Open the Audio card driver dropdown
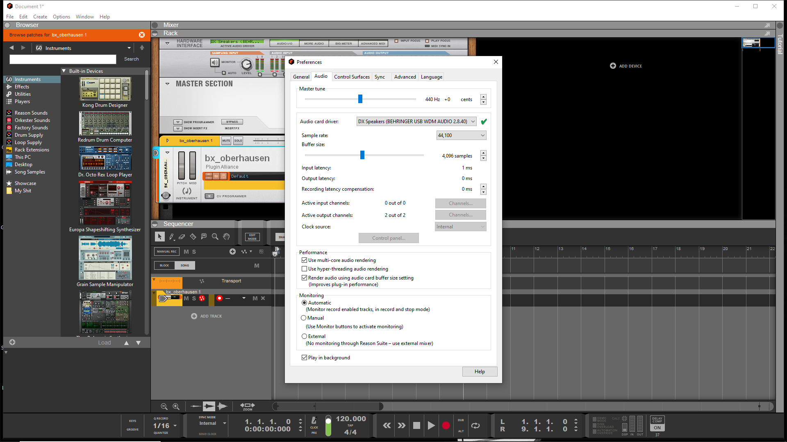Viewport: 787px width, 442px height. (416, 122)
